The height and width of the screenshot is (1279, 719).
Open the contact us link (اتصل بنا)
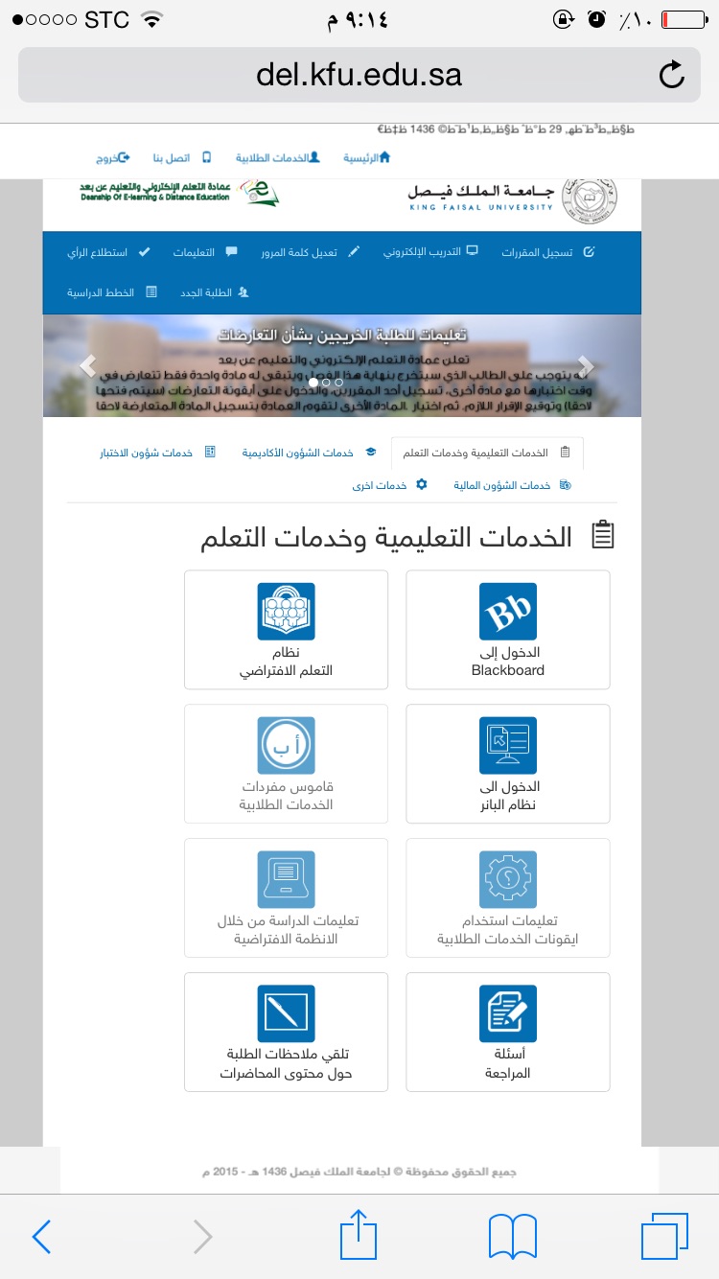tap(182, 157)
